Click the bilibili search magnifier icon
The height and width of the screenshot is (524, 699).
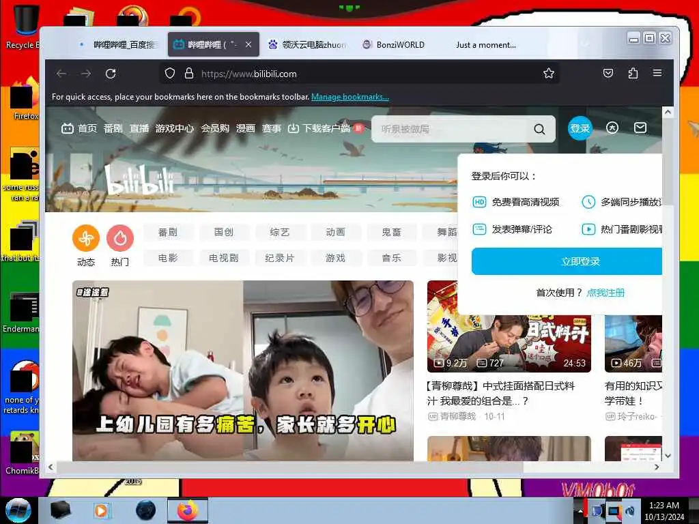tap(539, 129)
